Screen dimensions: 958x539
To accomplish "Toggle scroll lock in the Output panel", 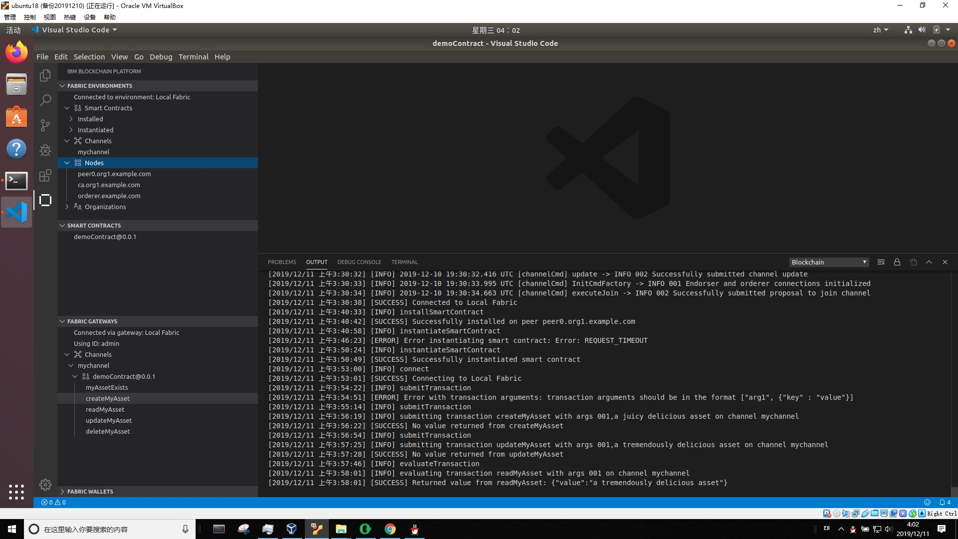I will pyautogui.click(x=897, y=262).
